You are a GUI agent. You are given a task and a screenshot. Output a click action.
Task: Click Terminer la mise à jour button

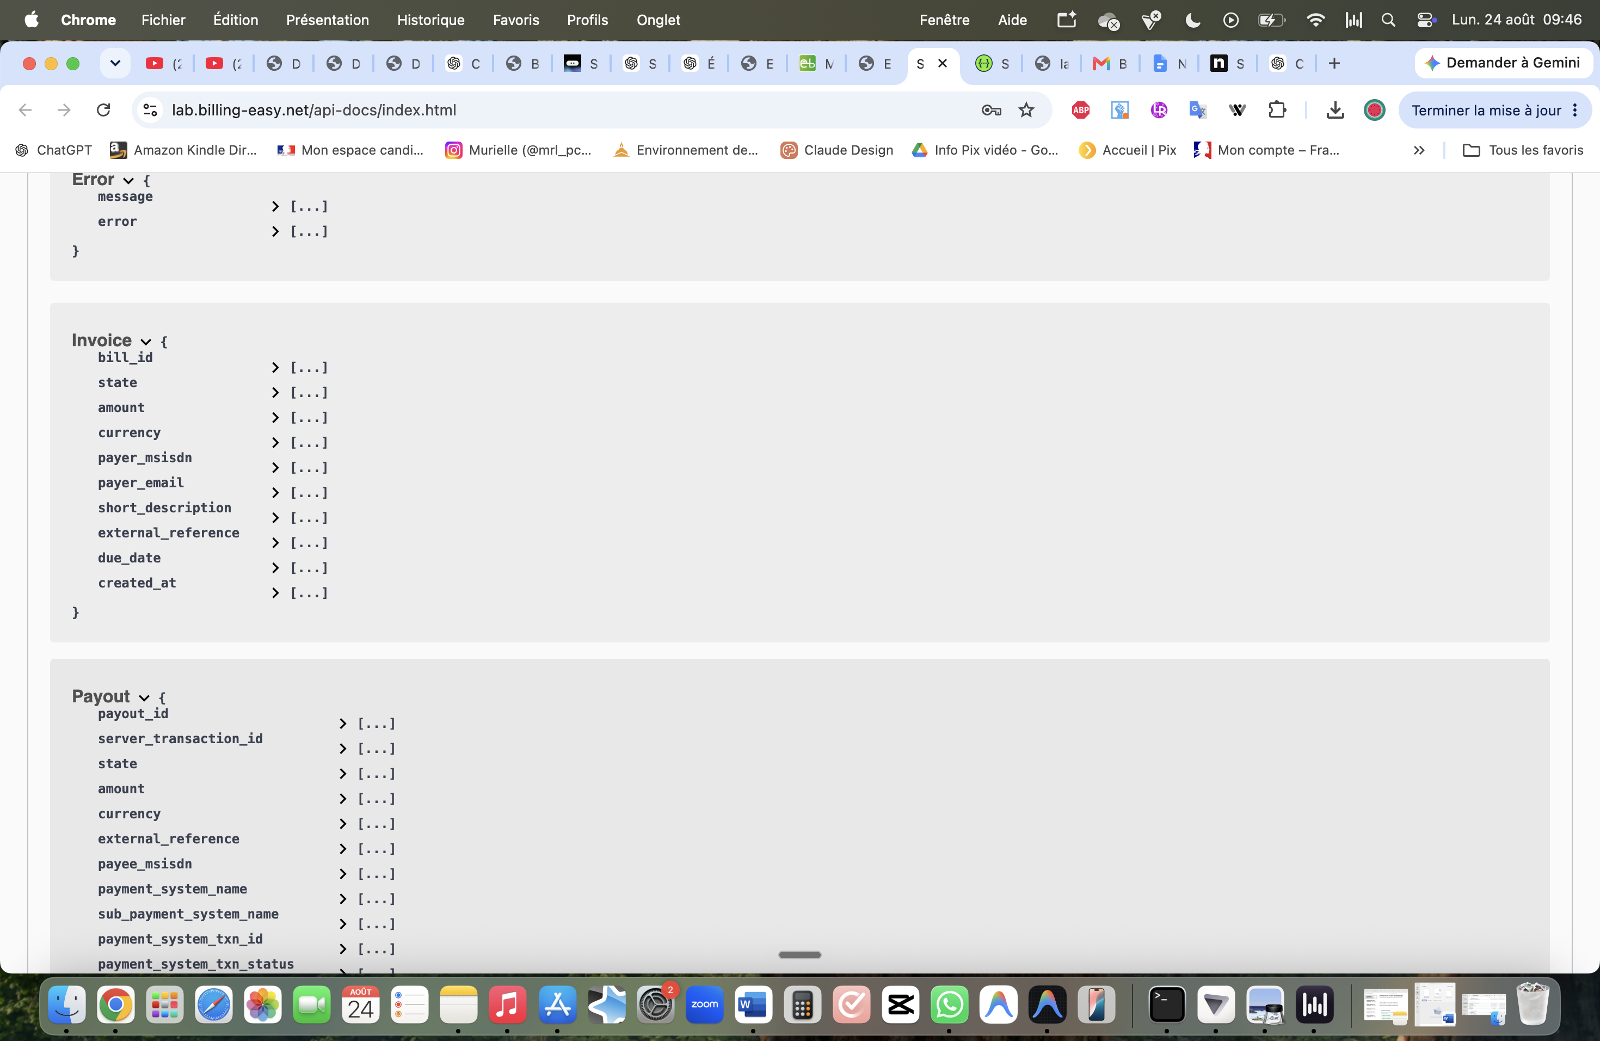(1494, 109)
